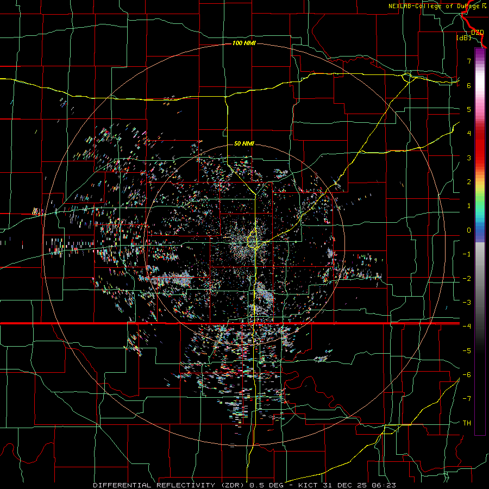Image resolution: width=489 pixels, height=489 pixels.
Task: Click the 5 value on color scale
Action: [469, 109]
